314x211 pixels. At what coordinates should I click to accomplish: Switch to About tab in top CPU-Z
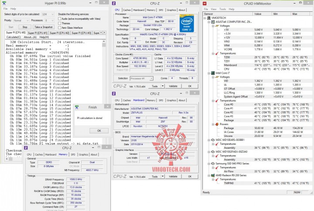click(x=182, y=10)
